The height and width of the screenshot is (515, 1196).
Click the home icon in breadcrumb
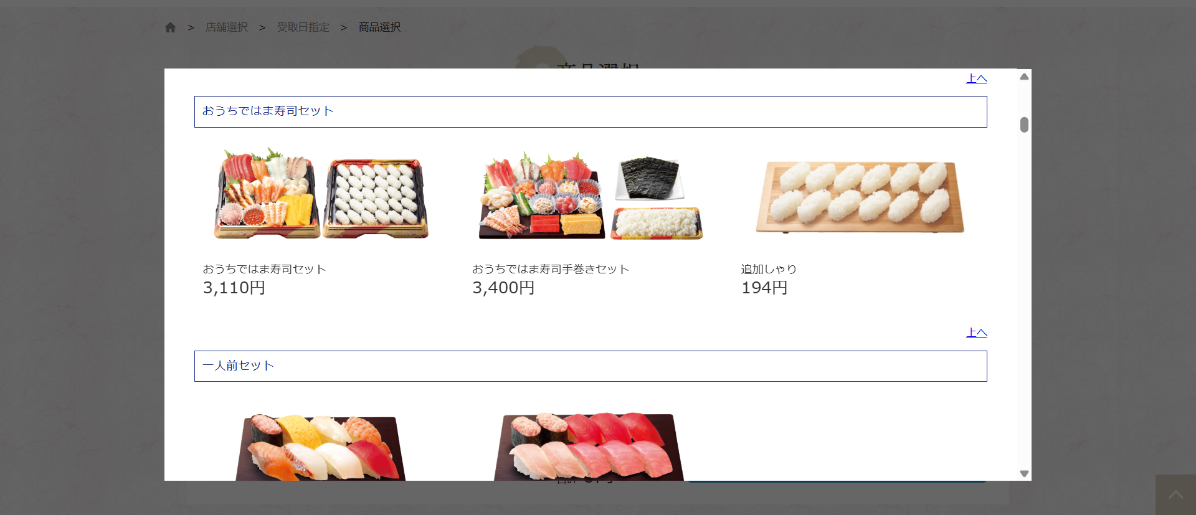point(170,27)
